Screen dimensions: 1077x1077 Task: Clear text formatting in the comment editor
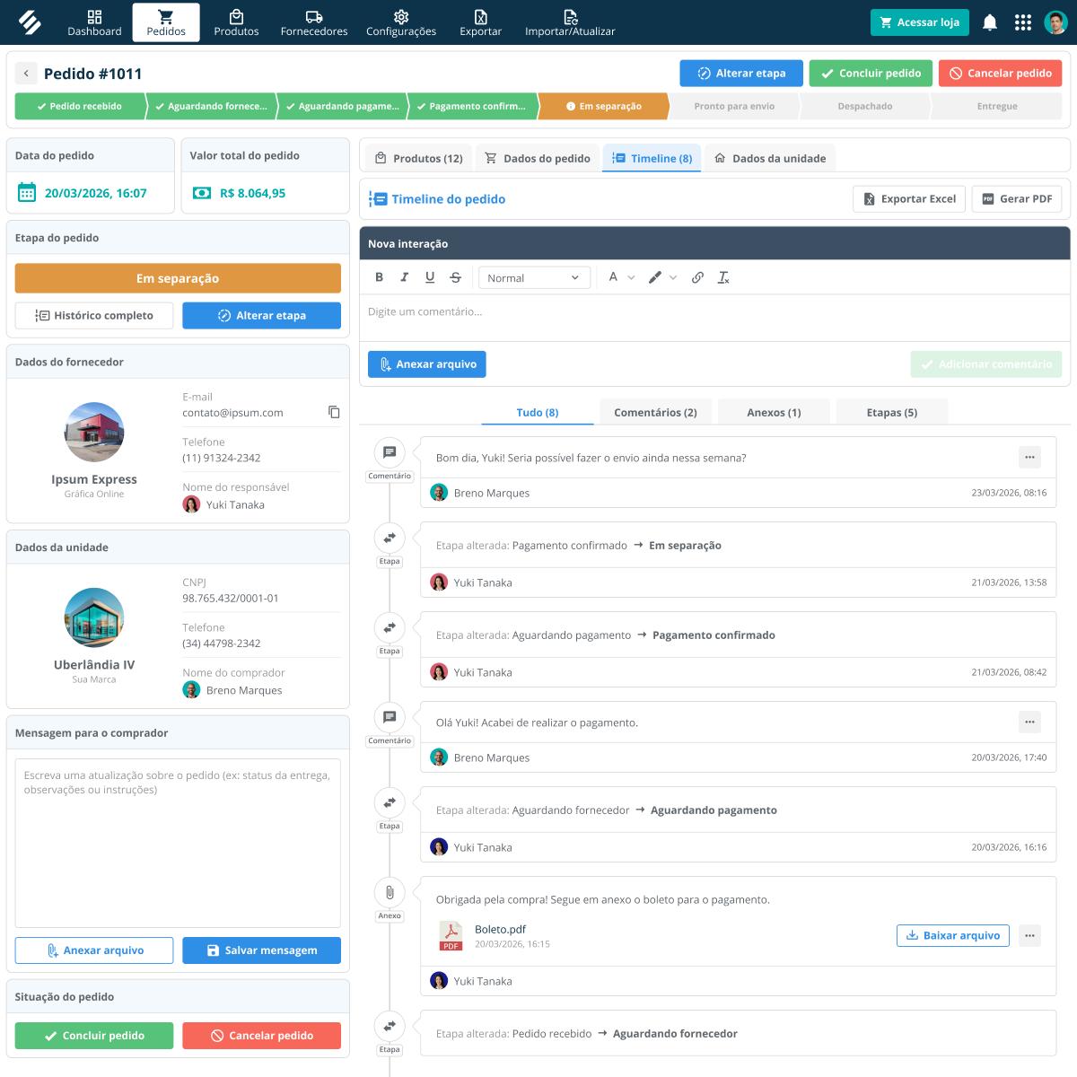[x=724, y=277]
